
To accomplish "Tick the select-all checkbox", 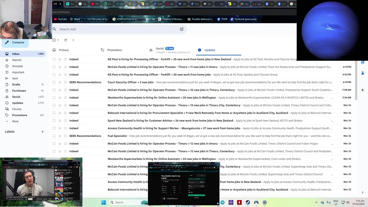I will click(x=54, y=40).
